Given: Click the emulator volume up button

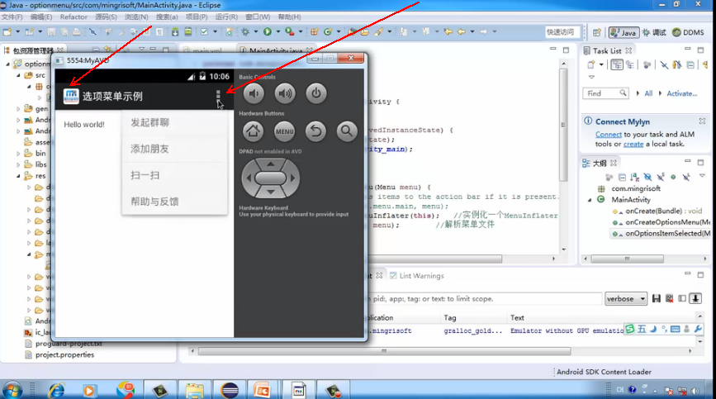Looking at the screenshot, I should (285, 93).
